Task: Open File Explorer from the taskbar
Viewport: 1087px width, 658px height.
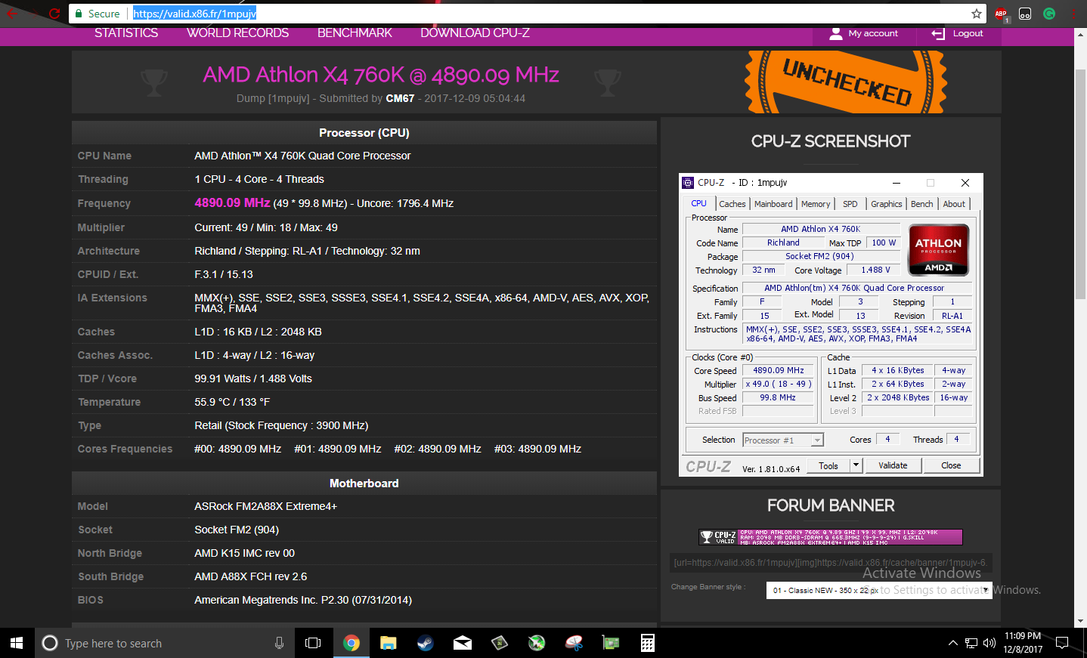Action: (x=388, y=643)
